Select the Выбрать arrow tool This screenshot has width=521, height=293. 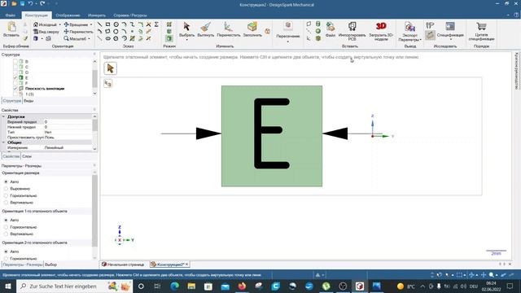tap(186, 29)
